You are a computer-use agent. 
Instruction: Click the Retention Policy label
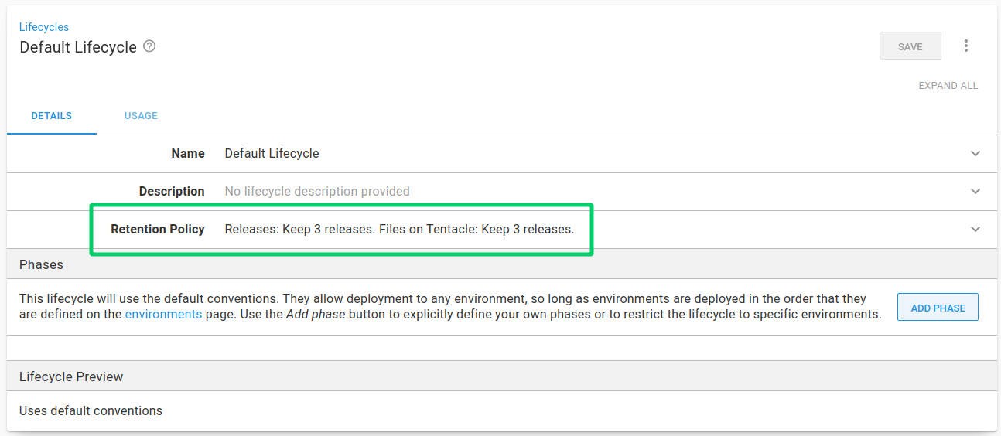click(x=158, y=230)
